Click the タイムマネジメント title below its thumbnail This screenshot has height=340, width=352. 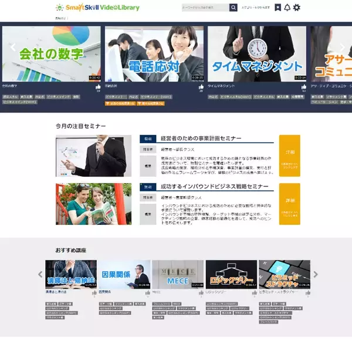(x=221, y=86)
